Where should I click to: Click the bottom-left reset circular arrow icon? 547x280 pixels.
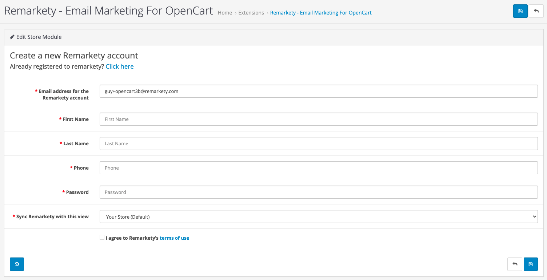[x=17, y=264]
